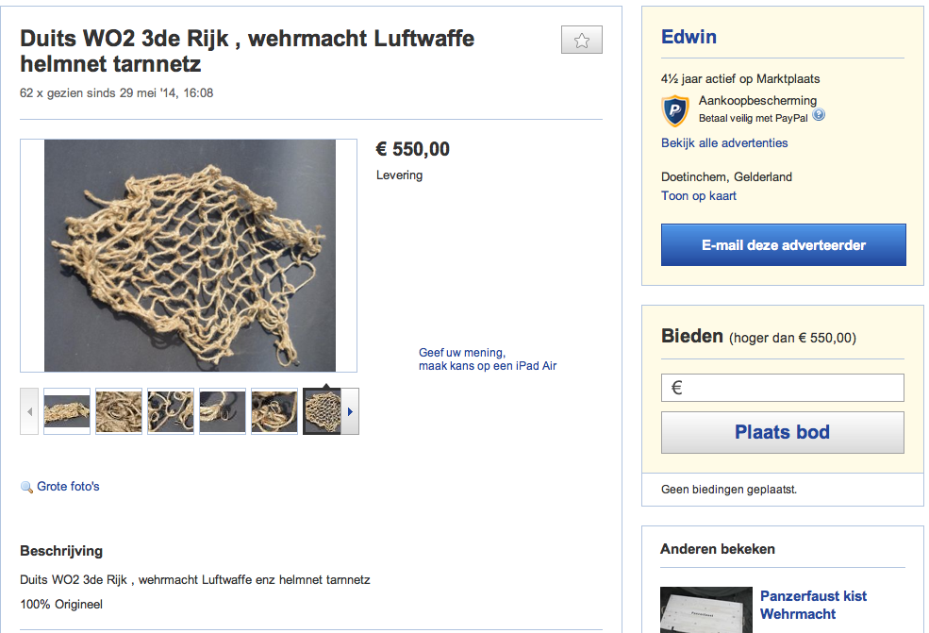Click the PayPal shield icon
929x633 pixels.
tap(675, 110)
